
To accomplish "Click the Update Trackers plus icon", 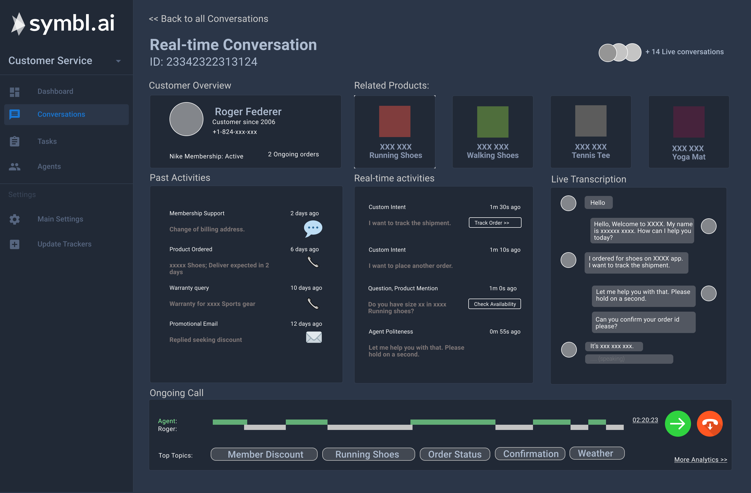I will pos(15,244).
